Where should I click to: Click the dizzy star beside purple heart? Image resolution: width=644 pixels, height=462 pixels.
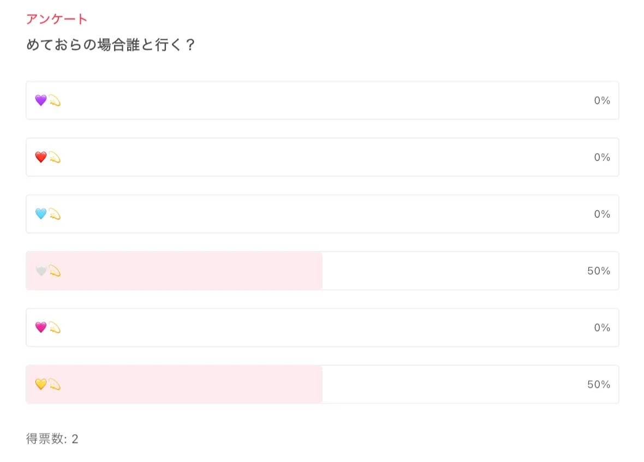(55, 100)
